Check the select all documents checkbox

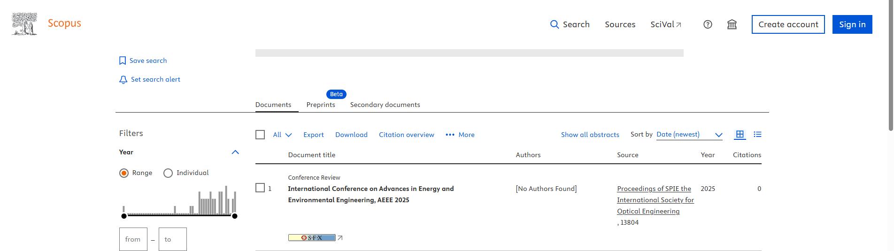[260, 135]
